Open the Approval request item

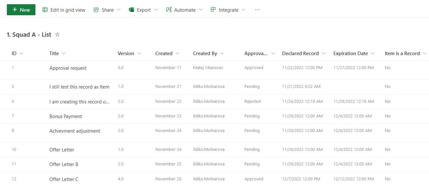[68, 68]
